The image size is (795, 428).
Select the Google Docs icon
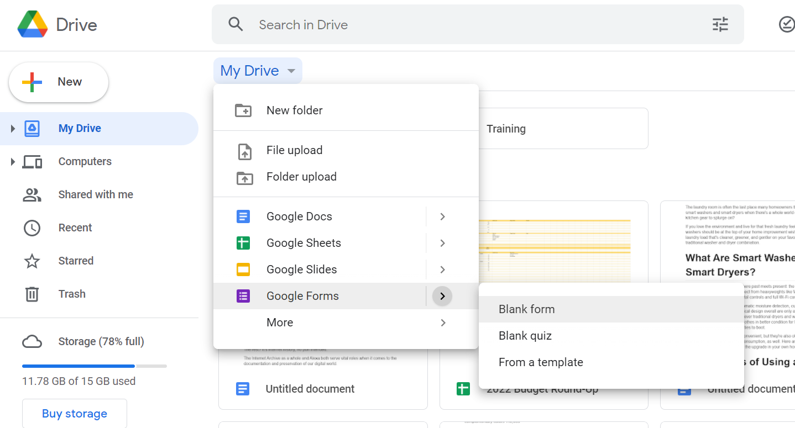pos(243,216)
